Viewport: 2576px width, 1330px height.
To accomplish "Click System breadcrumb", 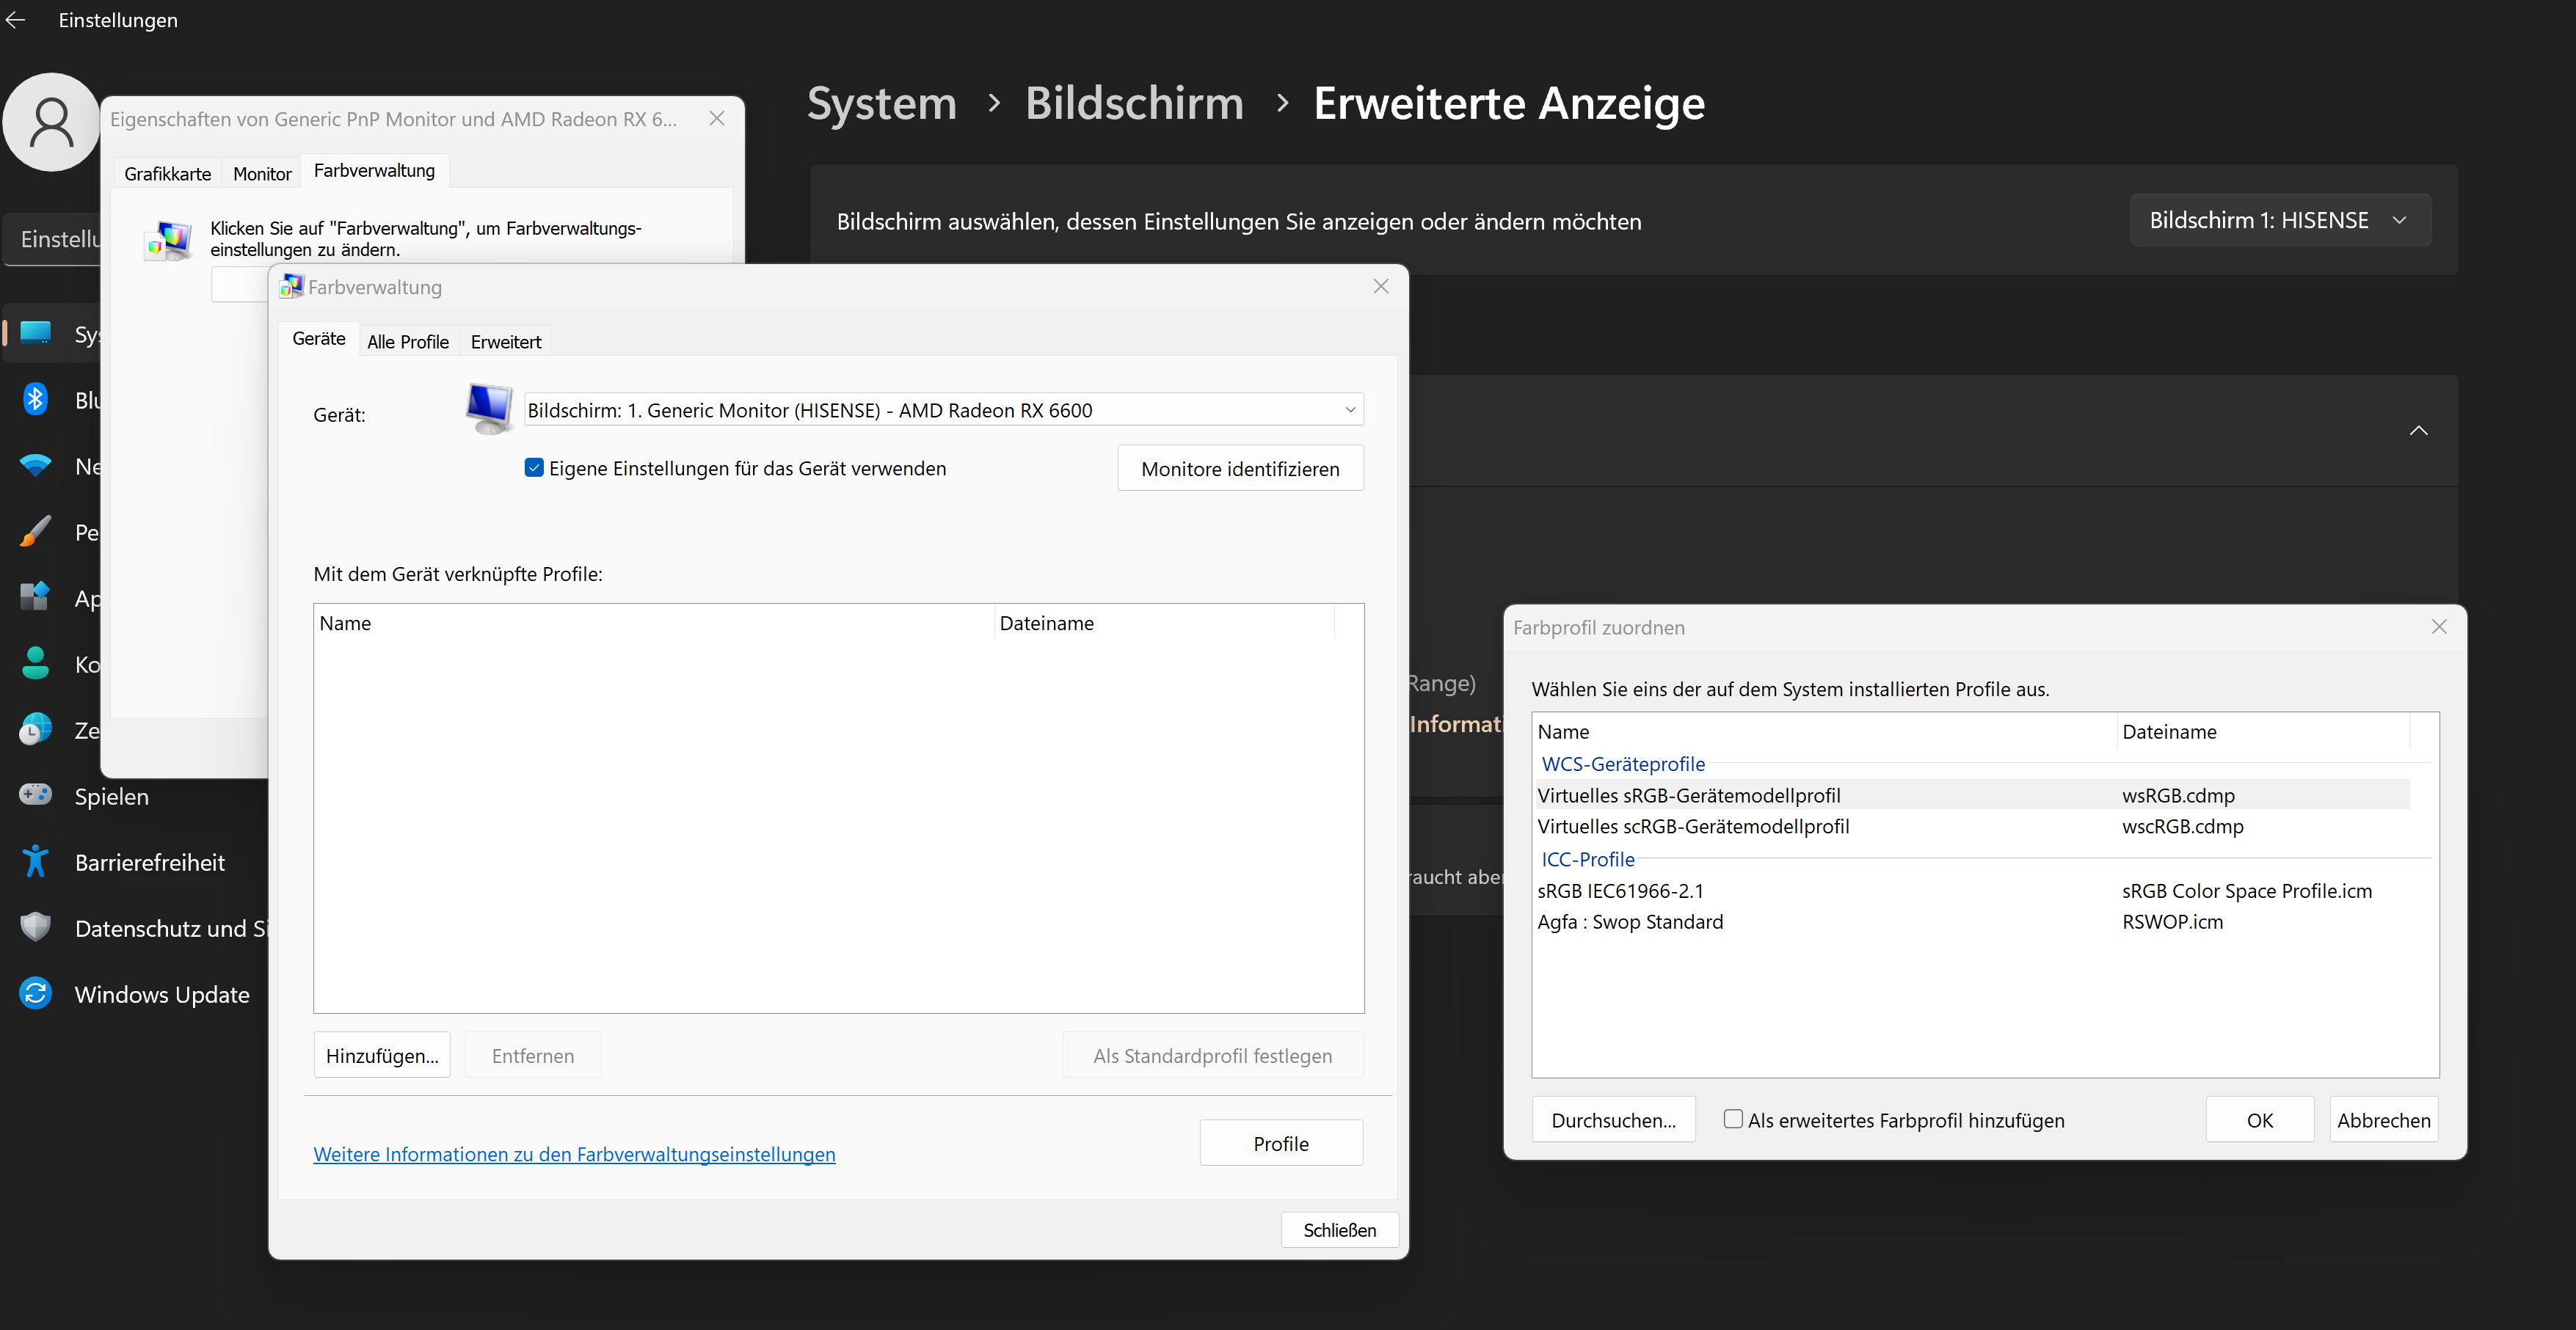I will click(x=882, y=103).
